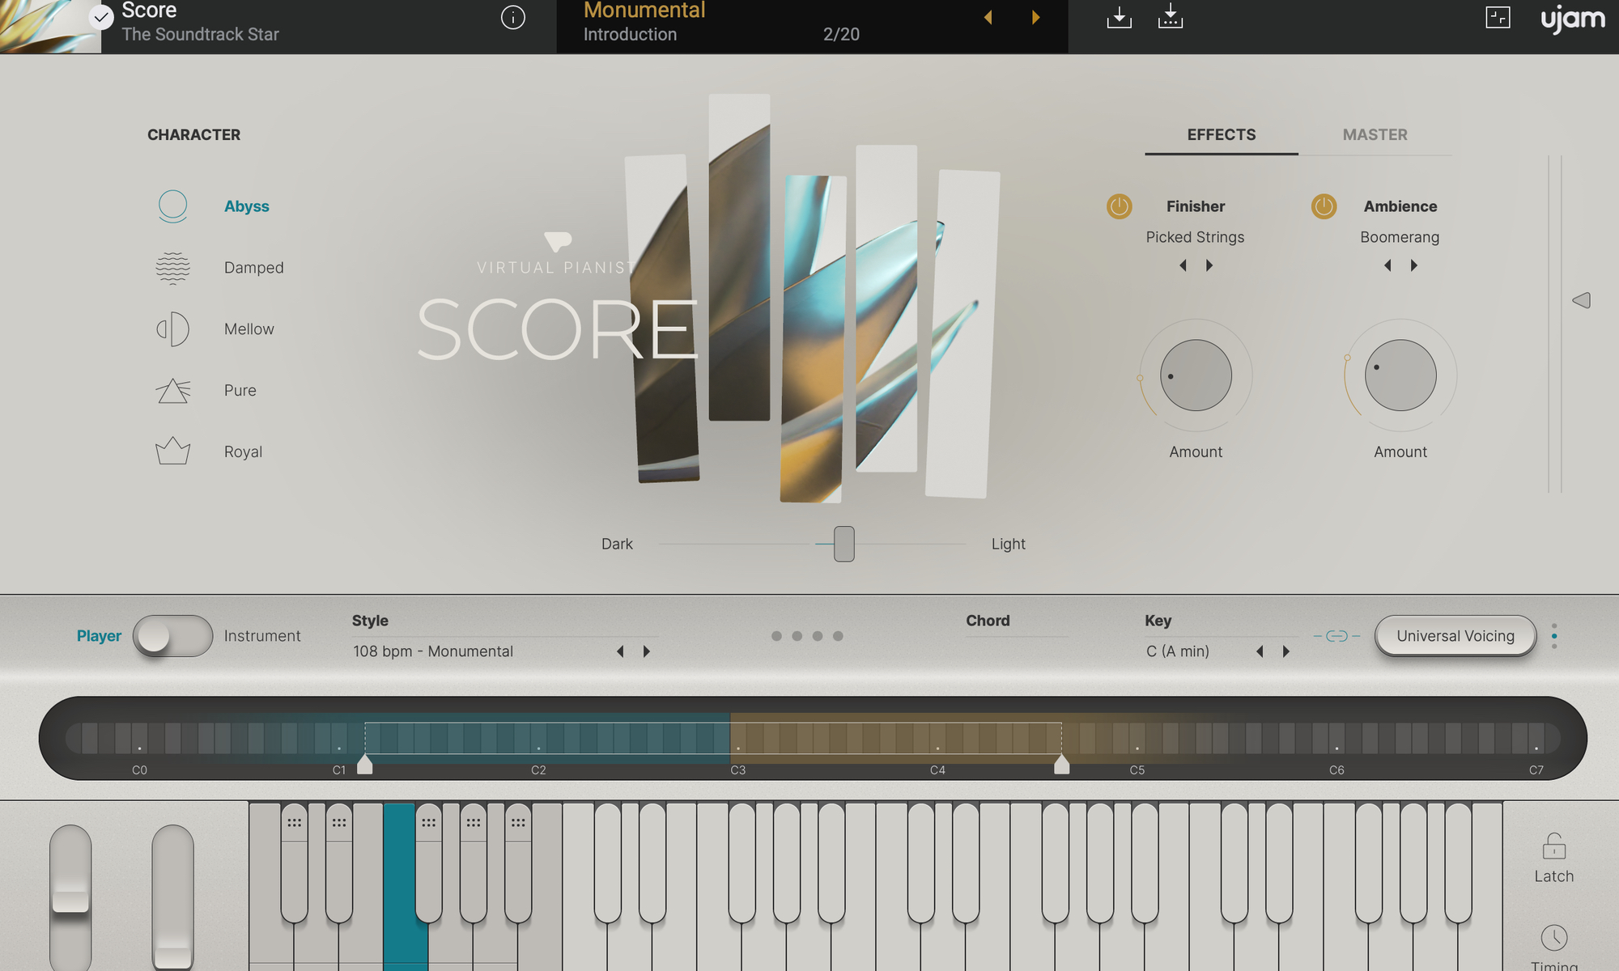Switch to the EFFECTS tab
Image resolution: width=1619 pixels, height=971 pixels.
pyautogui.click(x=1221, y=135)
